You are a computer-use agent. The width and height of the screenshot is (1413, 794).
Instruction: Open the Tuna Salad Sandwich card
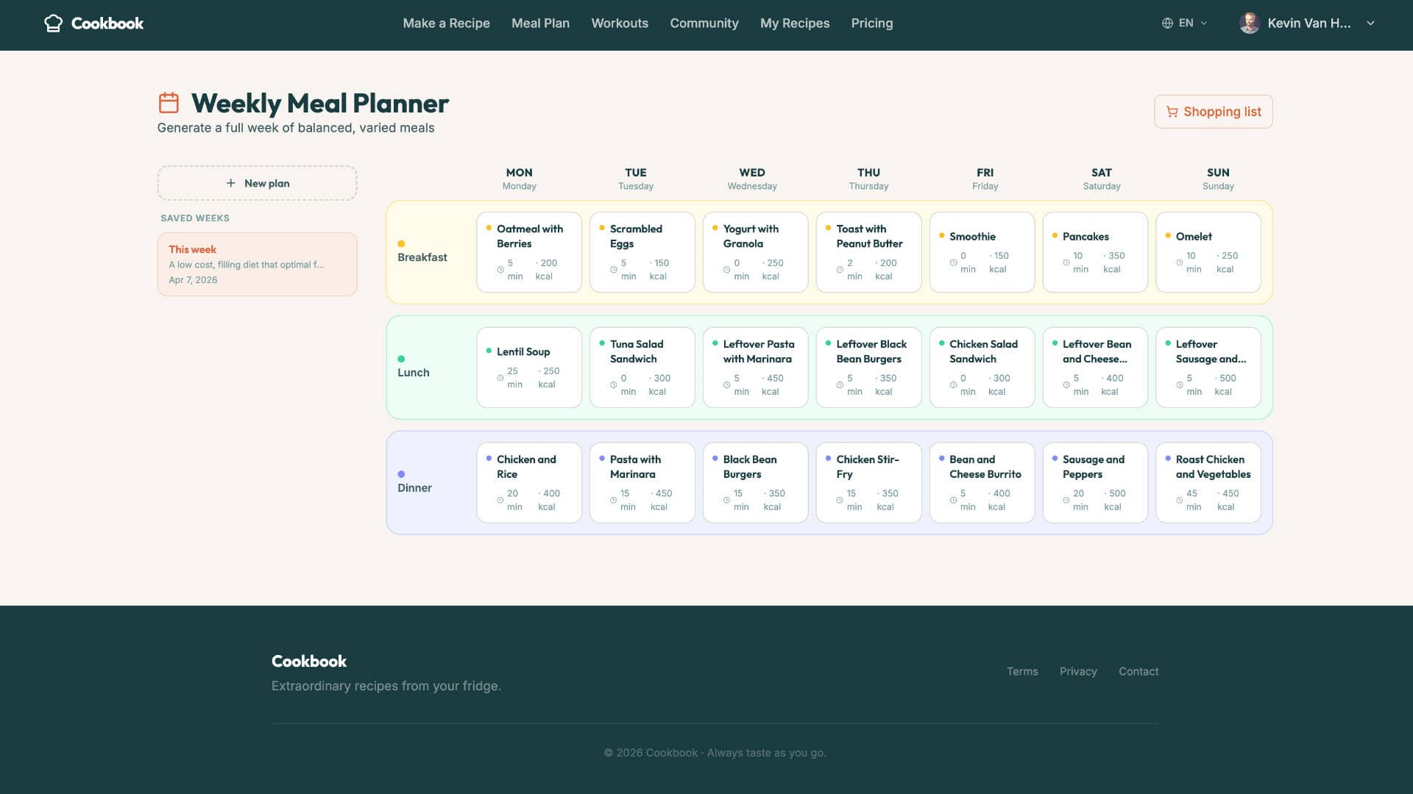click(642, 368)
